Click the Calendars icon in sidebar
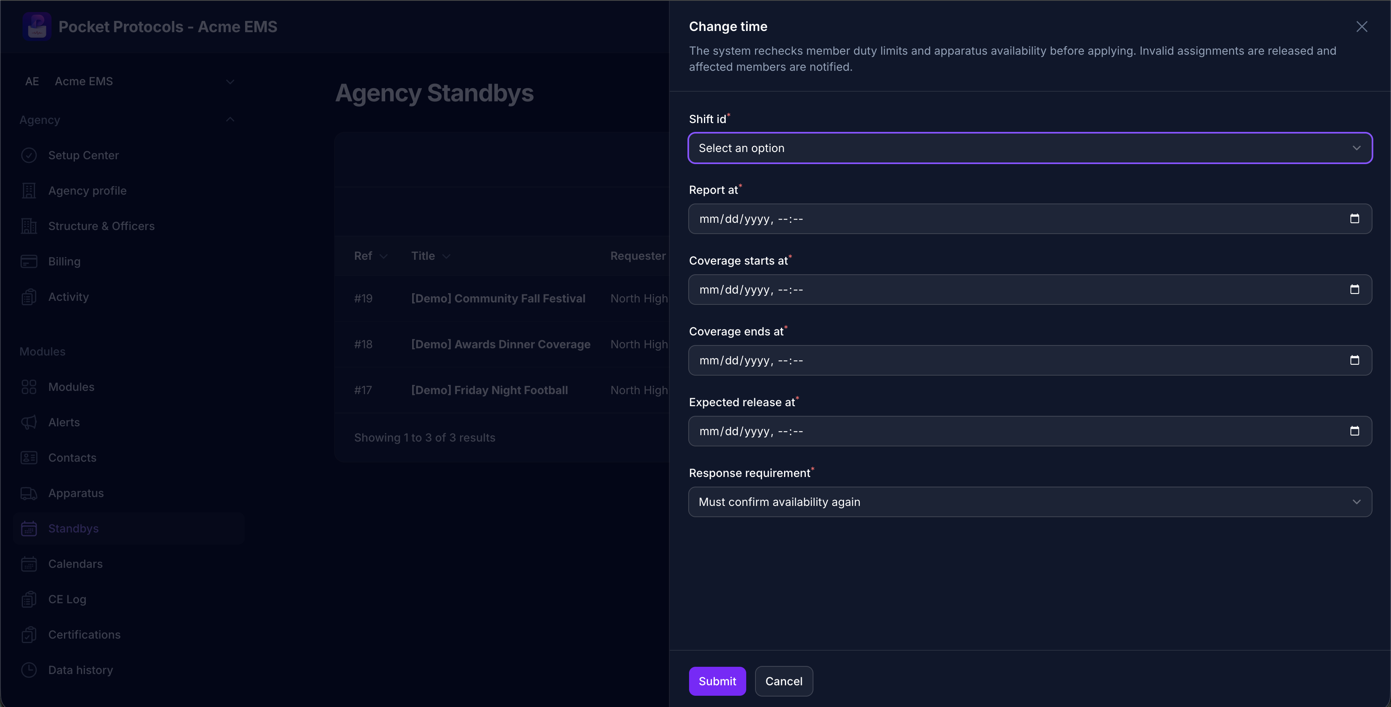The height and width of the screenshot is (707, 1391). (29, 564)
